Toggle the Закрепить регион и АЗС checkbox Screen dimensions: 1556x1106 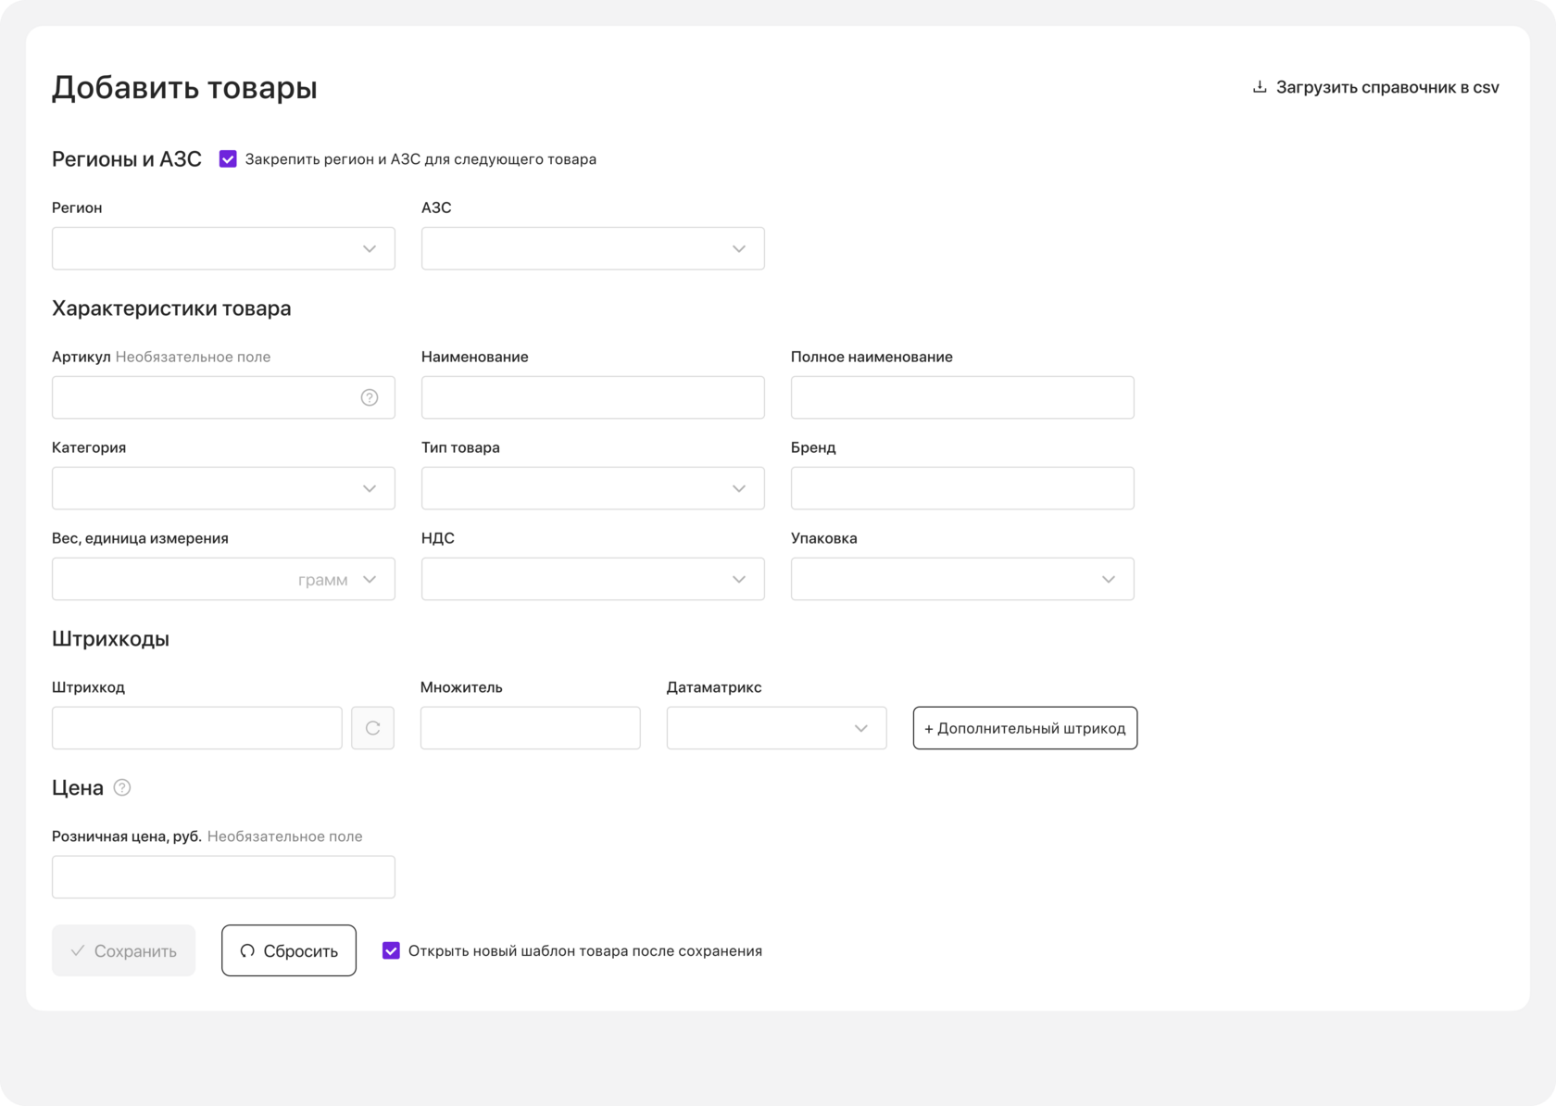pyautogui.click(x=228, y=159)
